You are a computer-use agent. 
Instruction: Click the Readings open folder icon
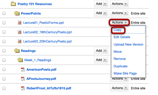(17, 51)
